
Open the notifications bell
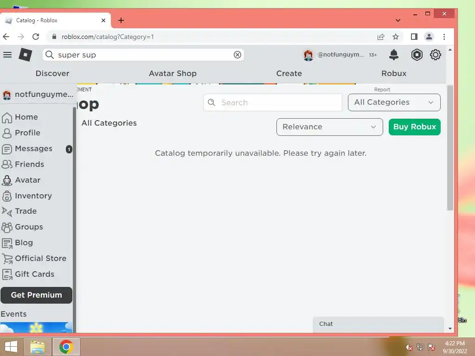[x=393, y=55]
